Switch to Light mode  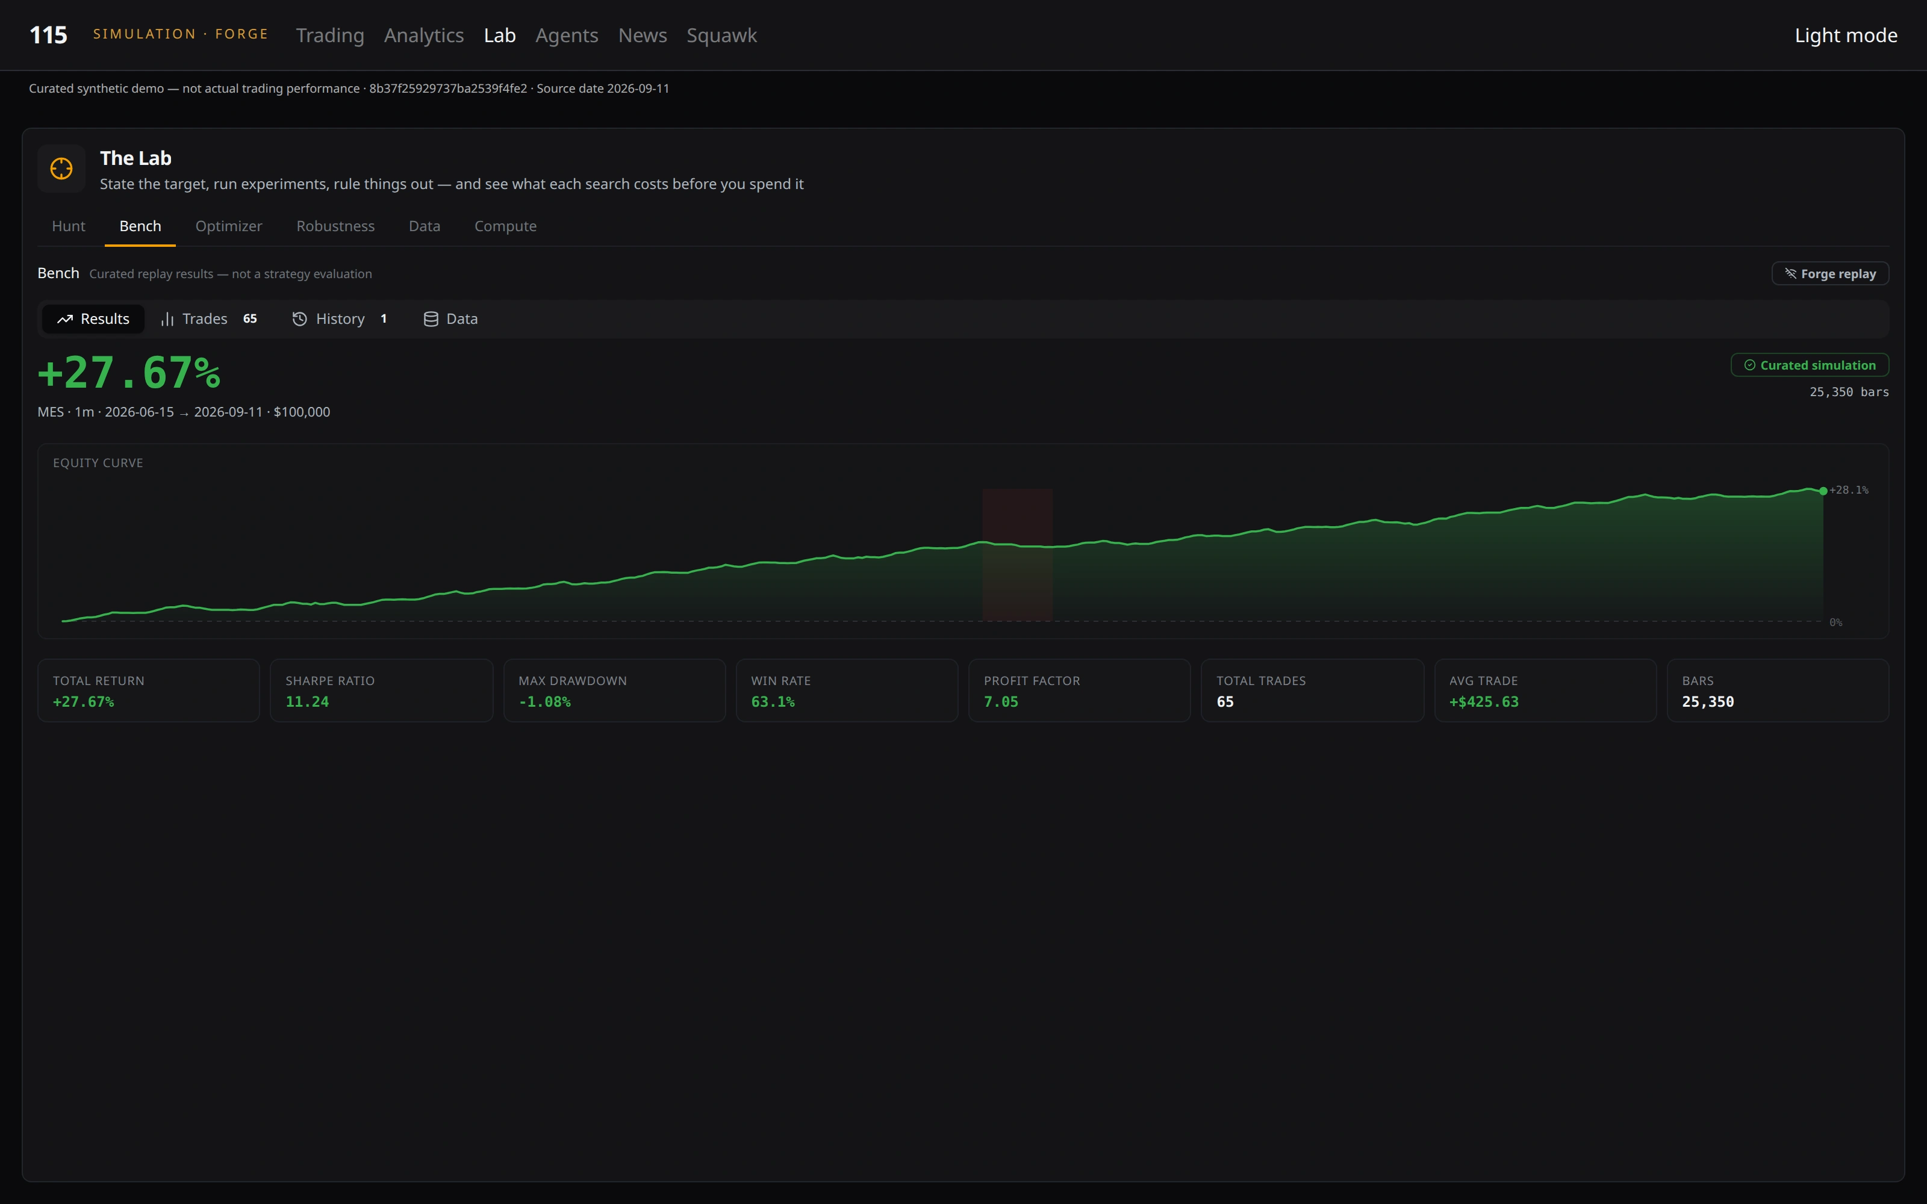(1845, 35)
